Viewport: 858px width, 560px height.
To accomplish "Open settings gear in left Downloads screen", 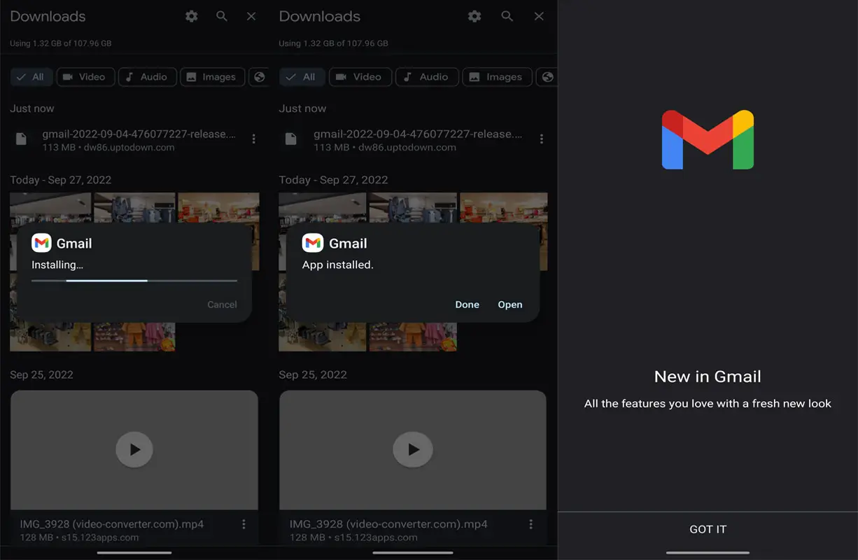I will coord(191,16).
